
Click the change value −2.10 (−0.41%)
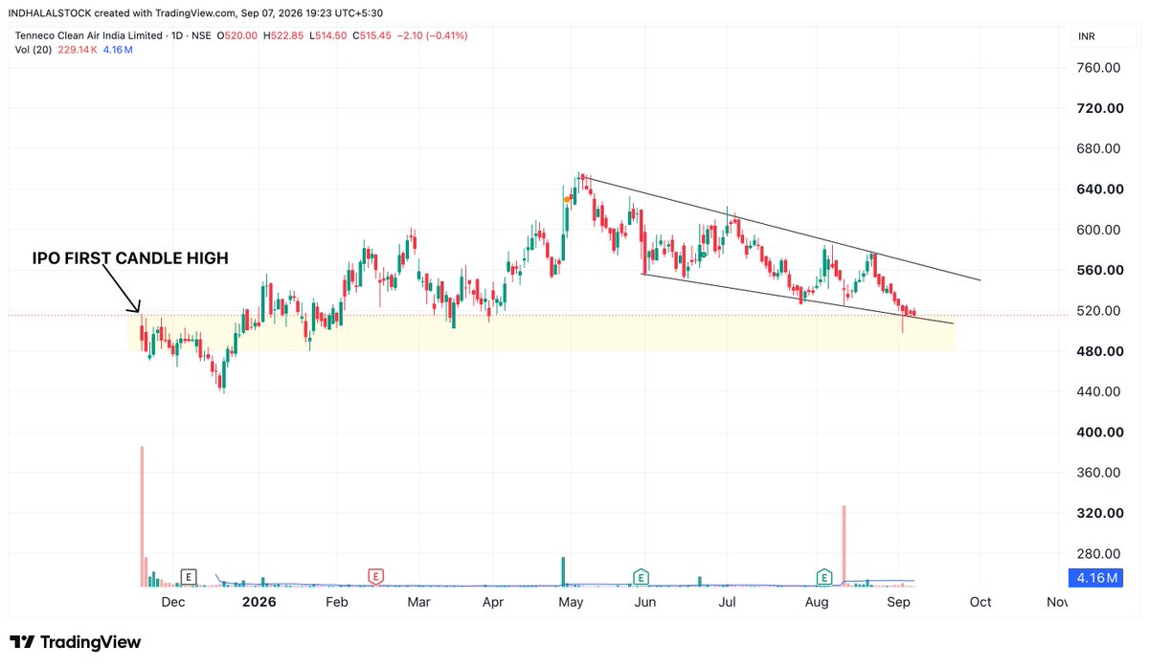[x=433, y=35]
